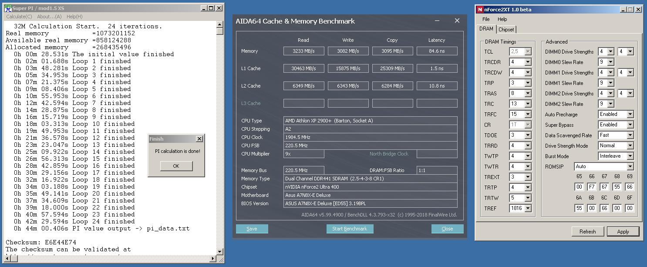This screenshot has width=647, height=267.
Task: Click the L1 Cache Write value 15875 MB/s
Action: [x=348, y=68]
